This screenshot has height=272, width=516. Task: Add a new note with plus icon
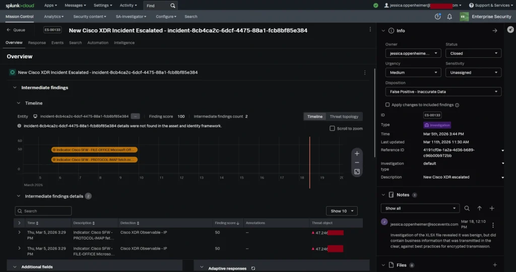coord(492,208)
